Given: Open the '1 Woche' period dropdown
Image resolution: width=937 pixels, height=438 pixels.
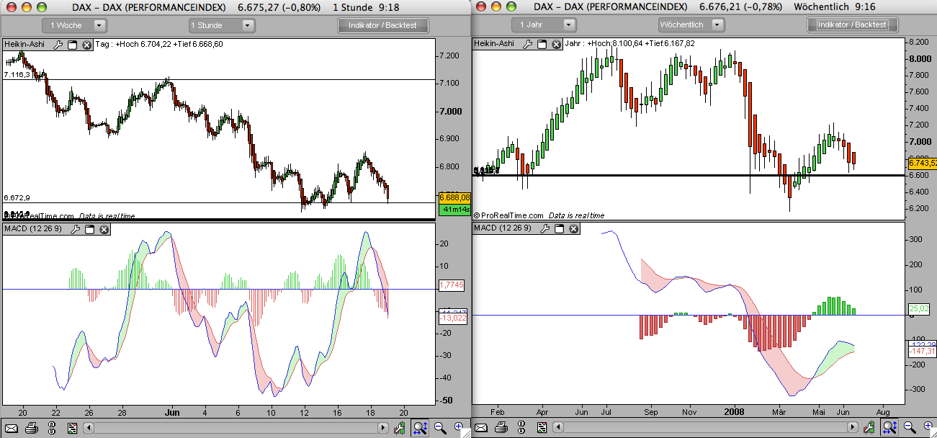Looking at the screenshot, I should [x=74, y=25].
